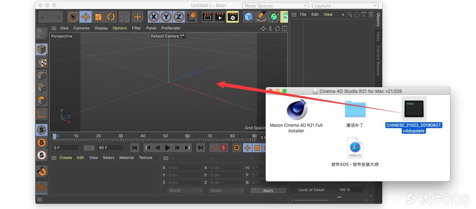Open the Scale mode dropdown
Image resolution: width=476 pixels, height=209 pixels.
(226, 190)
